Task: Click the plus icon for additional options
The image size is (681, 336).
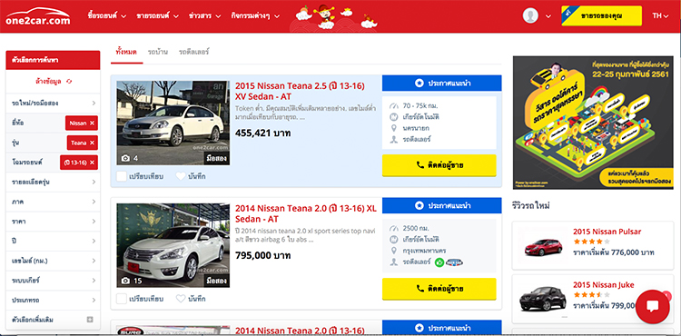Action: pos(90,320)
